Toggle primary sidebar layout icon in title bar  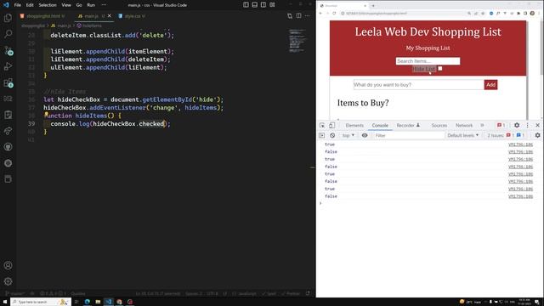pos(246,5)
